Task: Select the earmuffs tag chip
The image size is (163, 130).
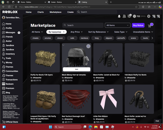Action: (121, 38)
